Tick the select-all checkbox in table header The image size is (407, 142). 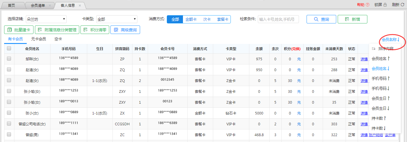click(9, 48)
